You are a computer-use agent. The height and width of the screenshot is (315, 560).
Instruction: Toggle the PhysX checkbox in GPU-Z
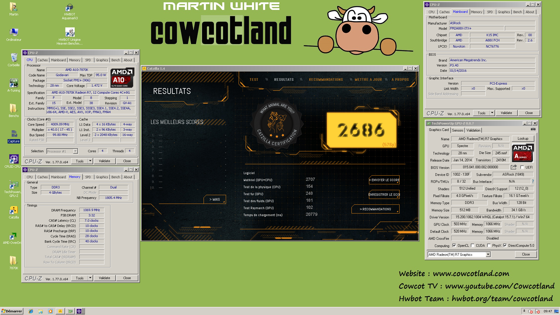click(489, 246)
